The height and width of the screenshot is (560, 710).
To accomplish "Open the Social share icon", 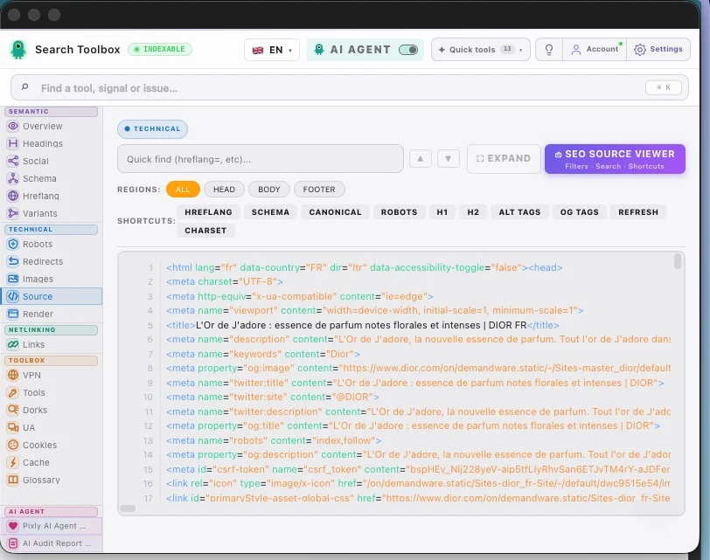I will point(13,161).
